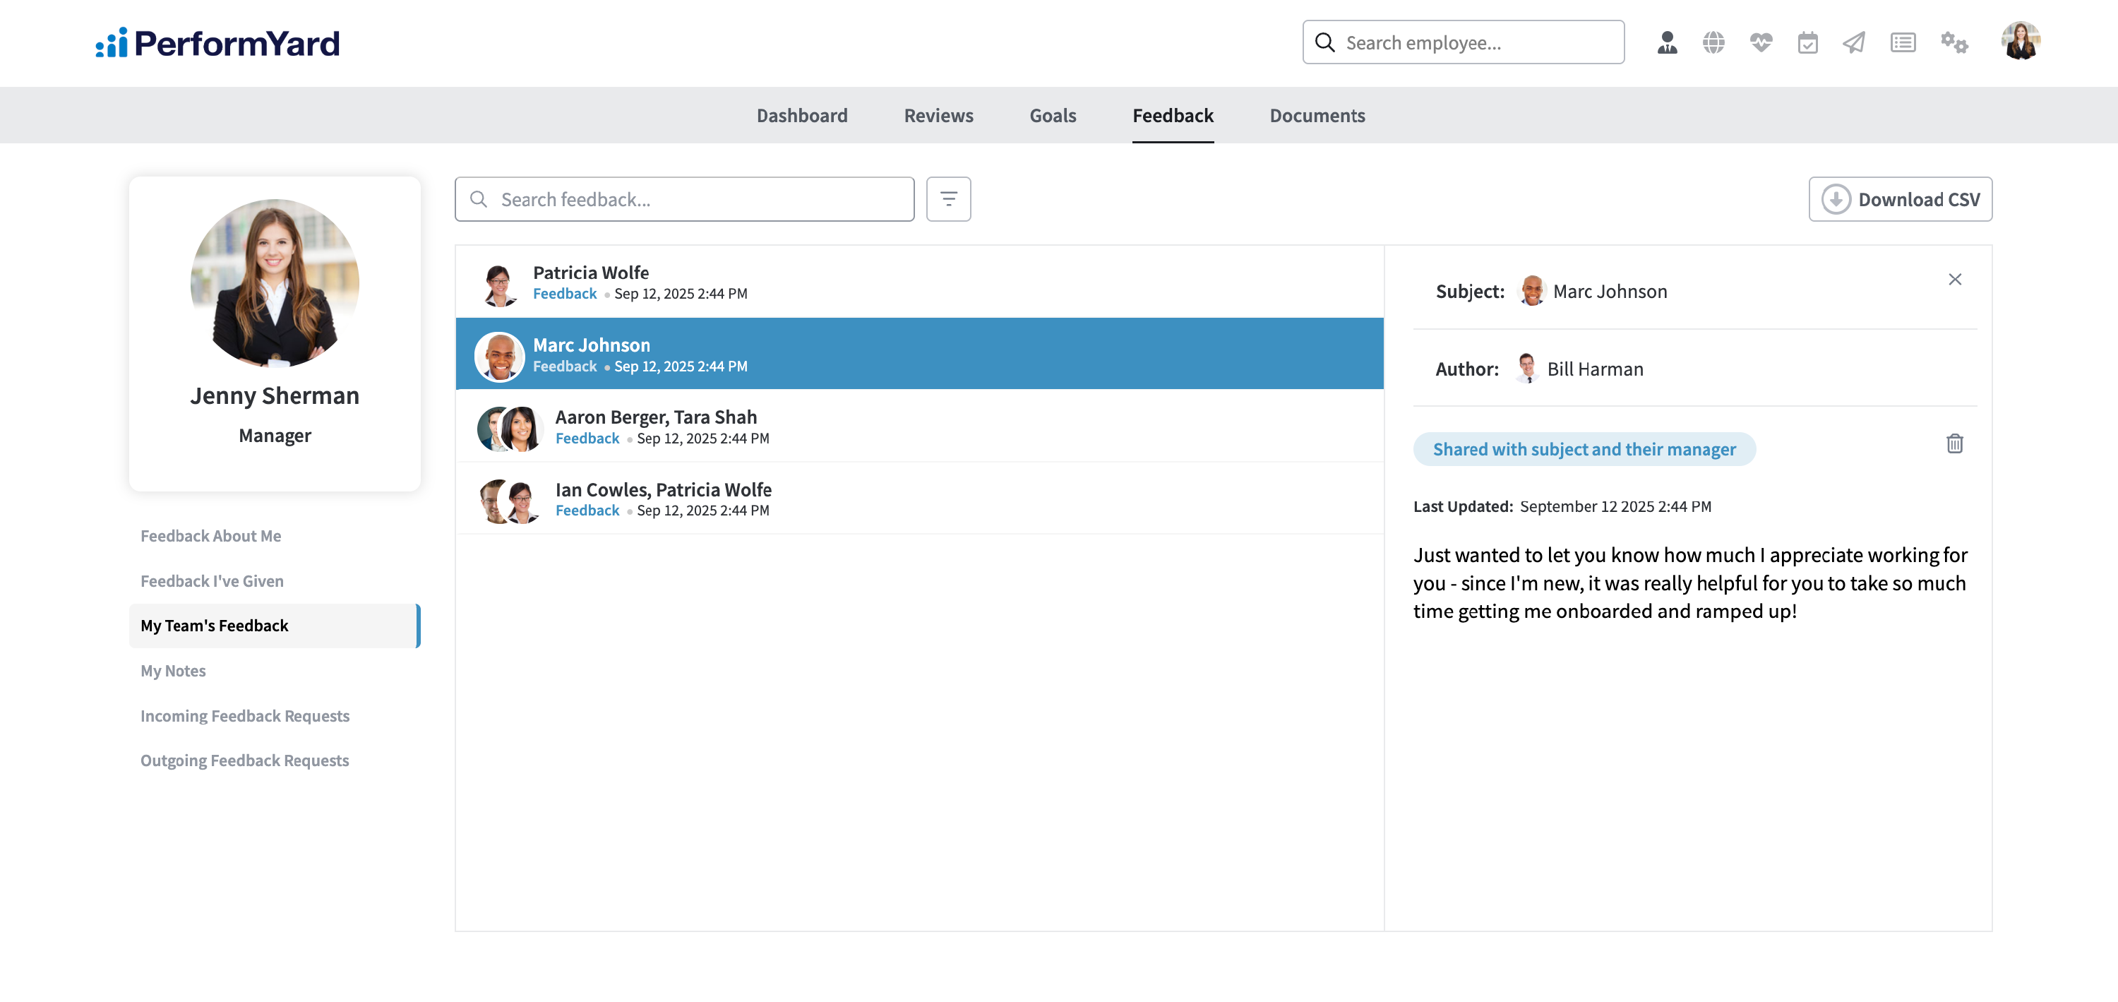Image resolution: width=2118 pixels, height=1002 pixels.
Task: Open the heartbeat pulse icon
Action: pyautogui.click(x=1760, y=43)
